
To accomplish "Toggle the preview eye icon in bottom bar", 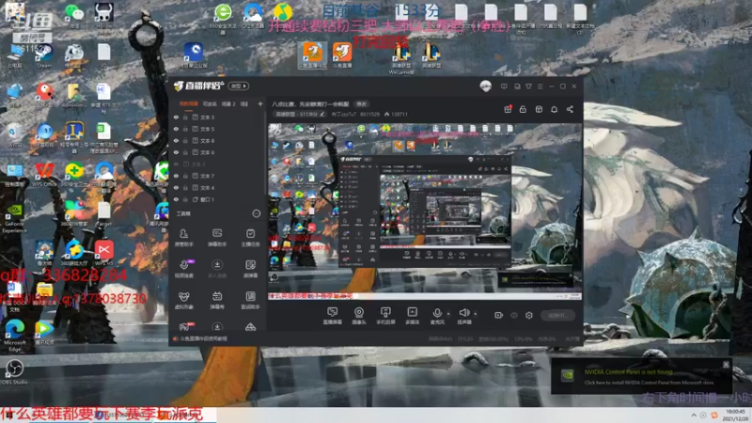I will pyautogui.click(x=514, y=315).
